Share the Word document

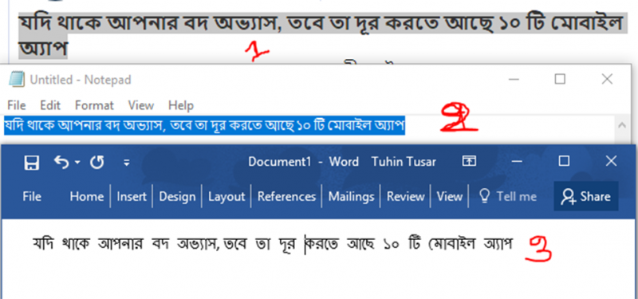point(585,196)
